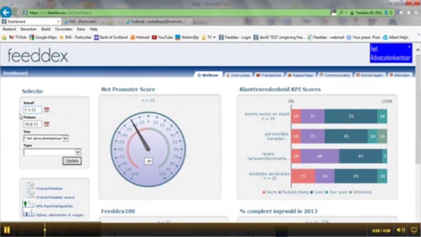Screen dimensions: 421x237
Task: Click the 55 segment in kennis sector bar
Action: (351, 116)
